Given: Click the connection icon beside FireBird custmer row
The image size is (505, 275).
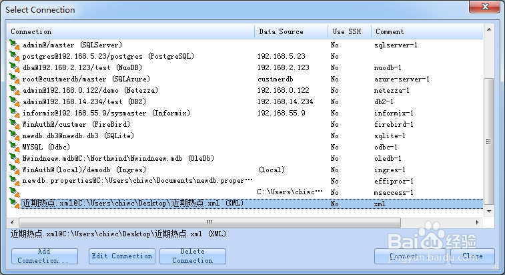Looking at the screenshot, I should tap(15, 124).
